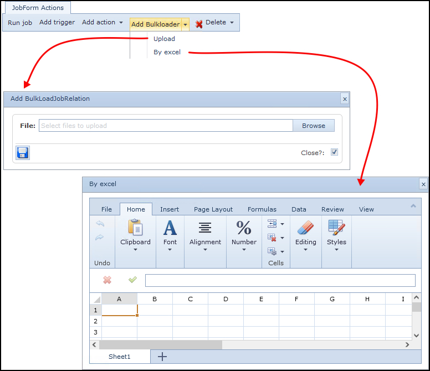Screen dimensions: 430x371
Task: Open the Clipboard paste icon group
Action: [x=135, y=227]
